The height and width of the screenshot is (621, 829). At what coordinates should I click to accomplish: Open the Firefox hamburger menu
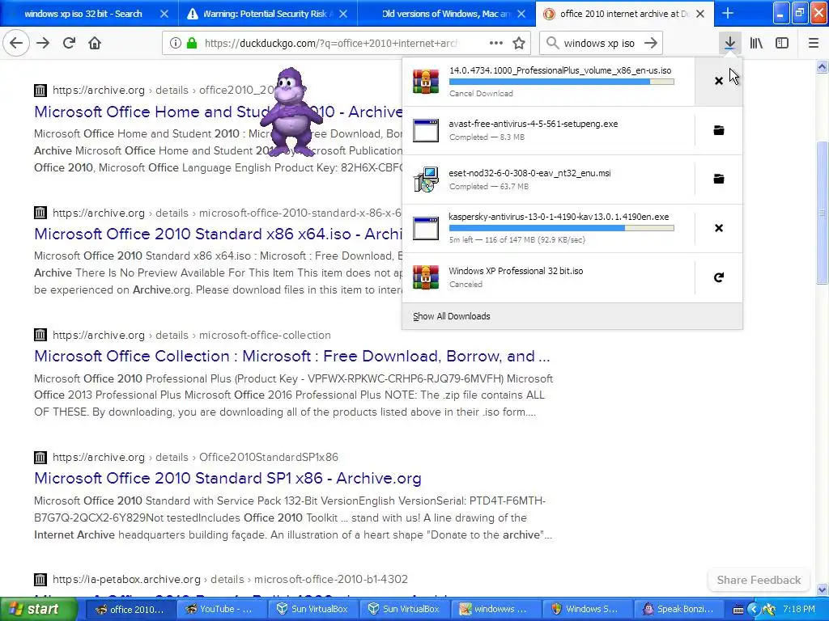[x=813, y=44]
